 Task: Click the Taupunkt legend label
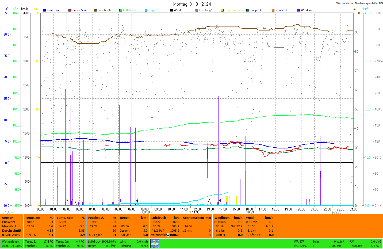coord(257,10)
